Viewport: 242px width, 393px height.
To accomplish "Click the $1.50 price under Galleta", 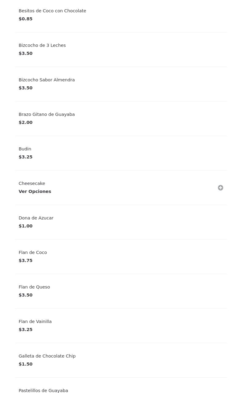I will coord(26,364).
